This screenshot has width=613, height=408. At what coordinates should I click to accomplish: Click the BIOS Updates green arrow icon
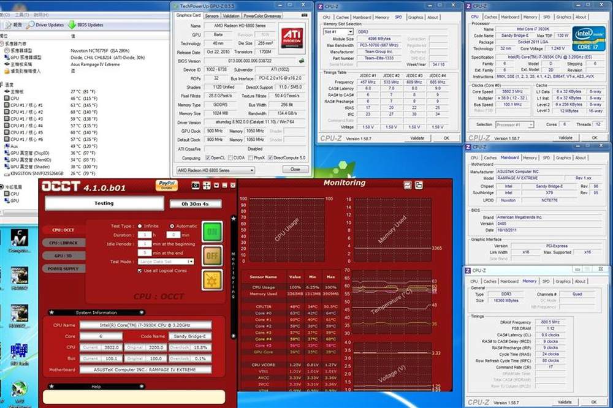[x=72, y=25]
